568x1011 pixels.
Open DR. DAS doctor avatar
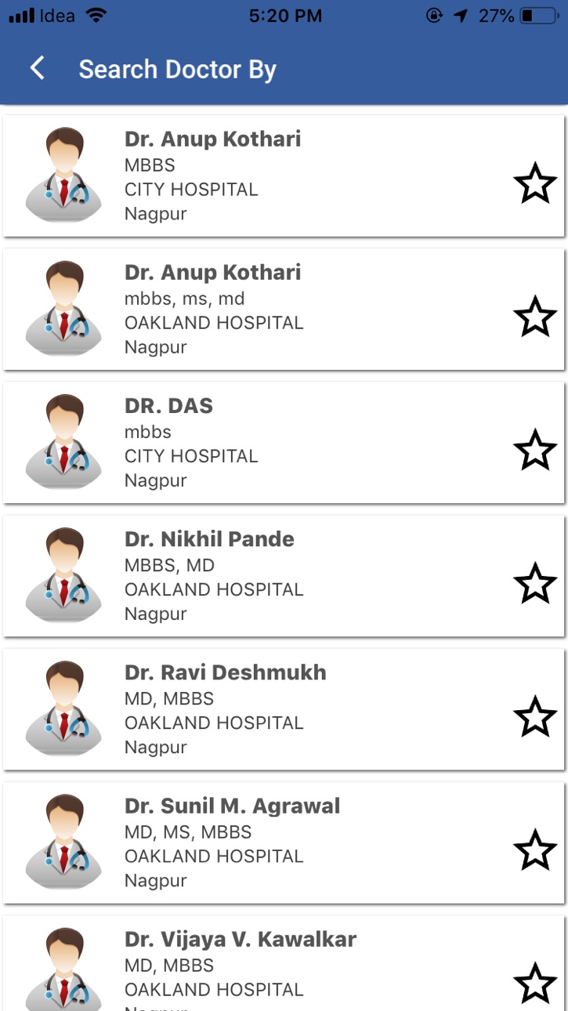[63, 442]
